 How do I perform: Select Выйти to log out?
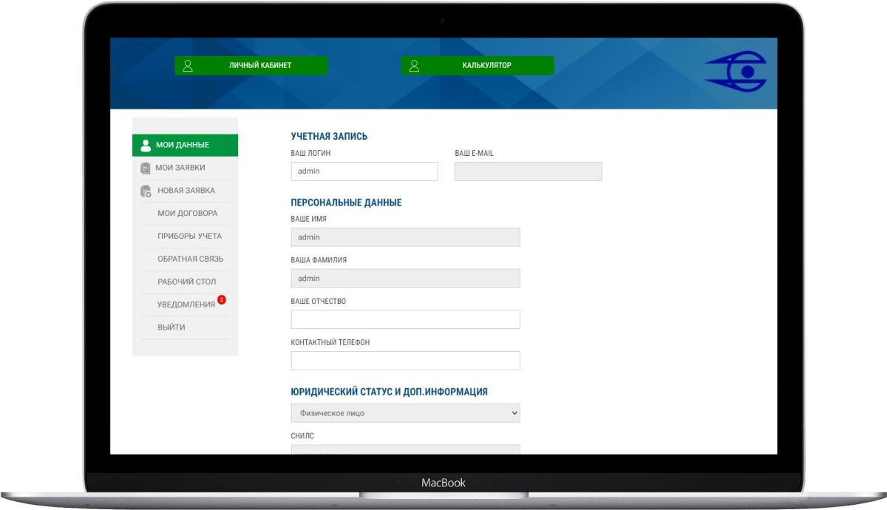point(185,327)
